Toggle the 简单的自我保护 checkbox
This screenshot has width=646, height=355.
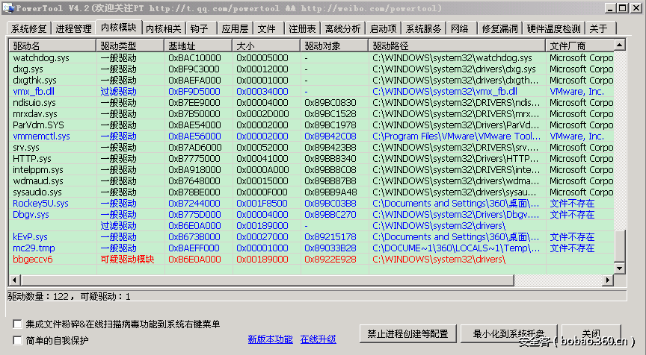(x=17, y=340)
